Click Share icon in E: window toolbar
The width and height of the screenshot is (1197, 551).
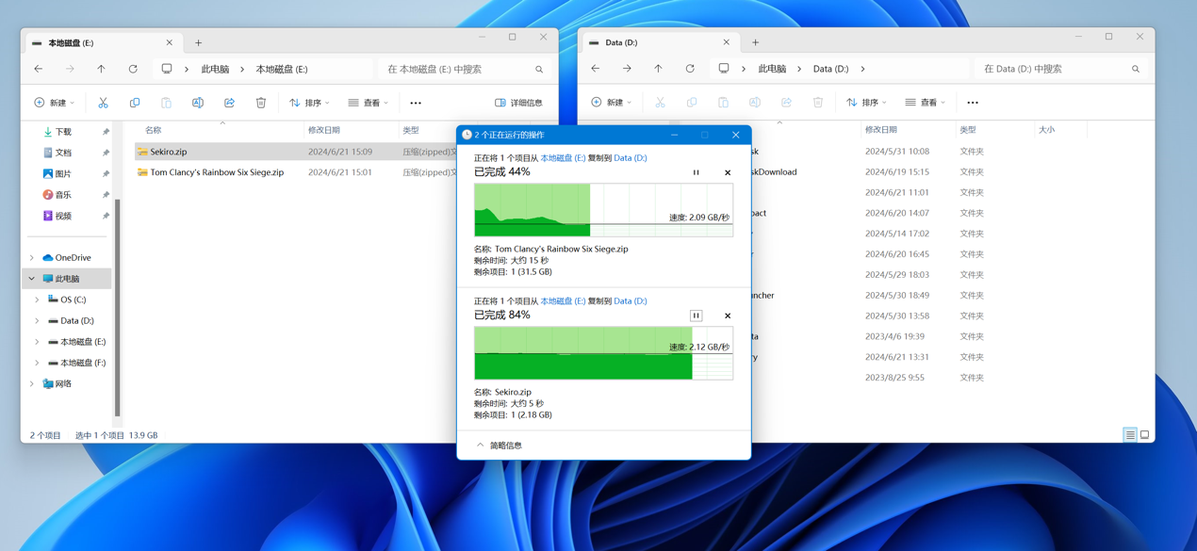coord(229,103)
